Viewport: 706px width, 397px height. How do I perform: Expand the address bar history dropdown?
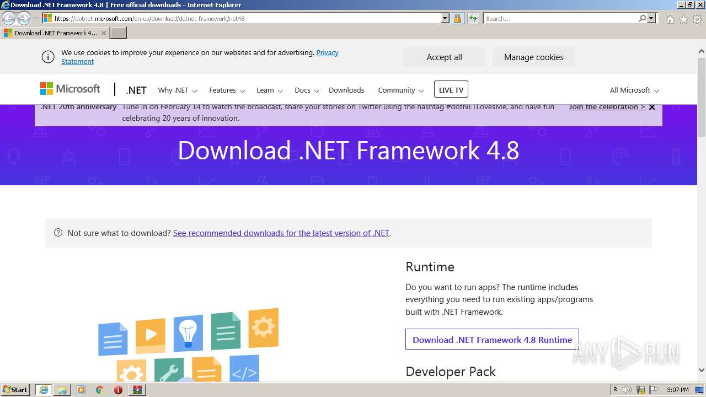click(445, 18)
